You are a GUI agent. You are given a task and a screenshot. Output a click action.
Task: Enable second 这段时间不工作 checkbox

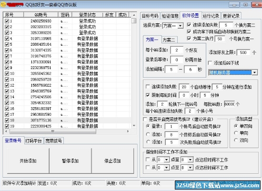148,167
